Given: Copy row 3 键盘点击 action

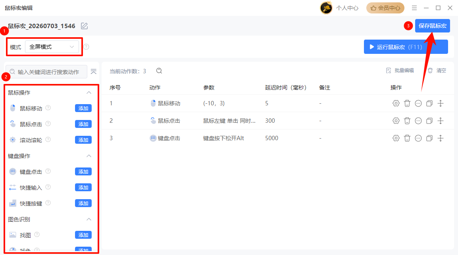Looking at the screenshot, I should click(429, 138).
